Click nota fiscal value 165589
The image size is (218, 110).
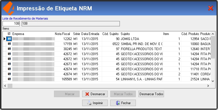point(67,79)
